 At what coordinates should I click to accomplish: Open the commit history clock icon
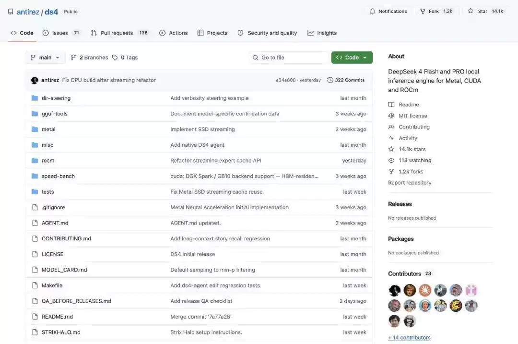330,80
